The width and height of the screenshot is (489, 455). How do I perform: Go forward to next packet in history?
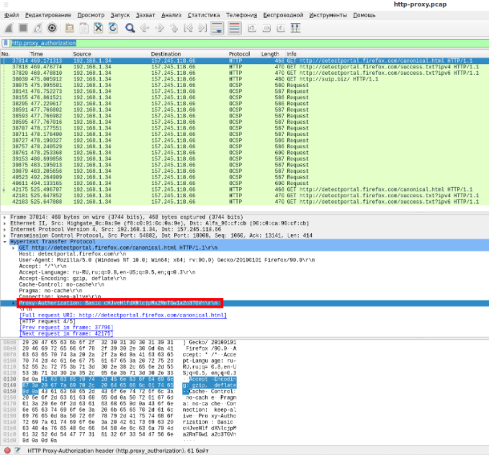tap(159, 28)
